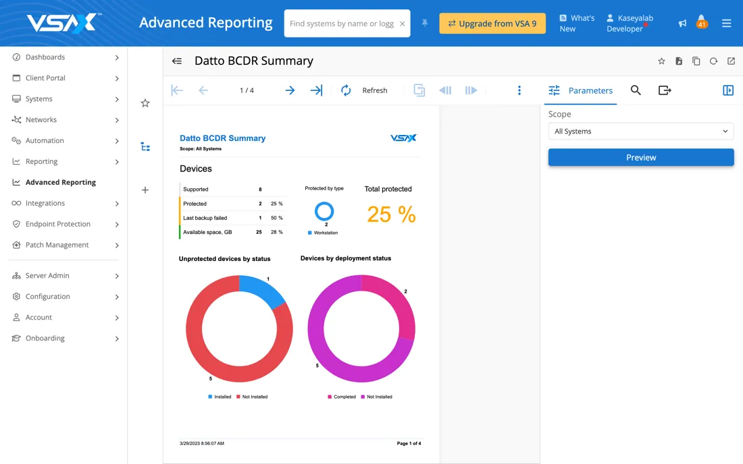This screenshot has width=743, height=464.
Task: Open the Scope dropdown showing All Systems
Action: point(640,132)
